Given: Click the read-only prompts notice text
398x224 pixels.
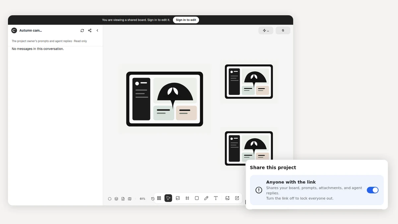Looking at the screenshot, I should coord(49,41).
